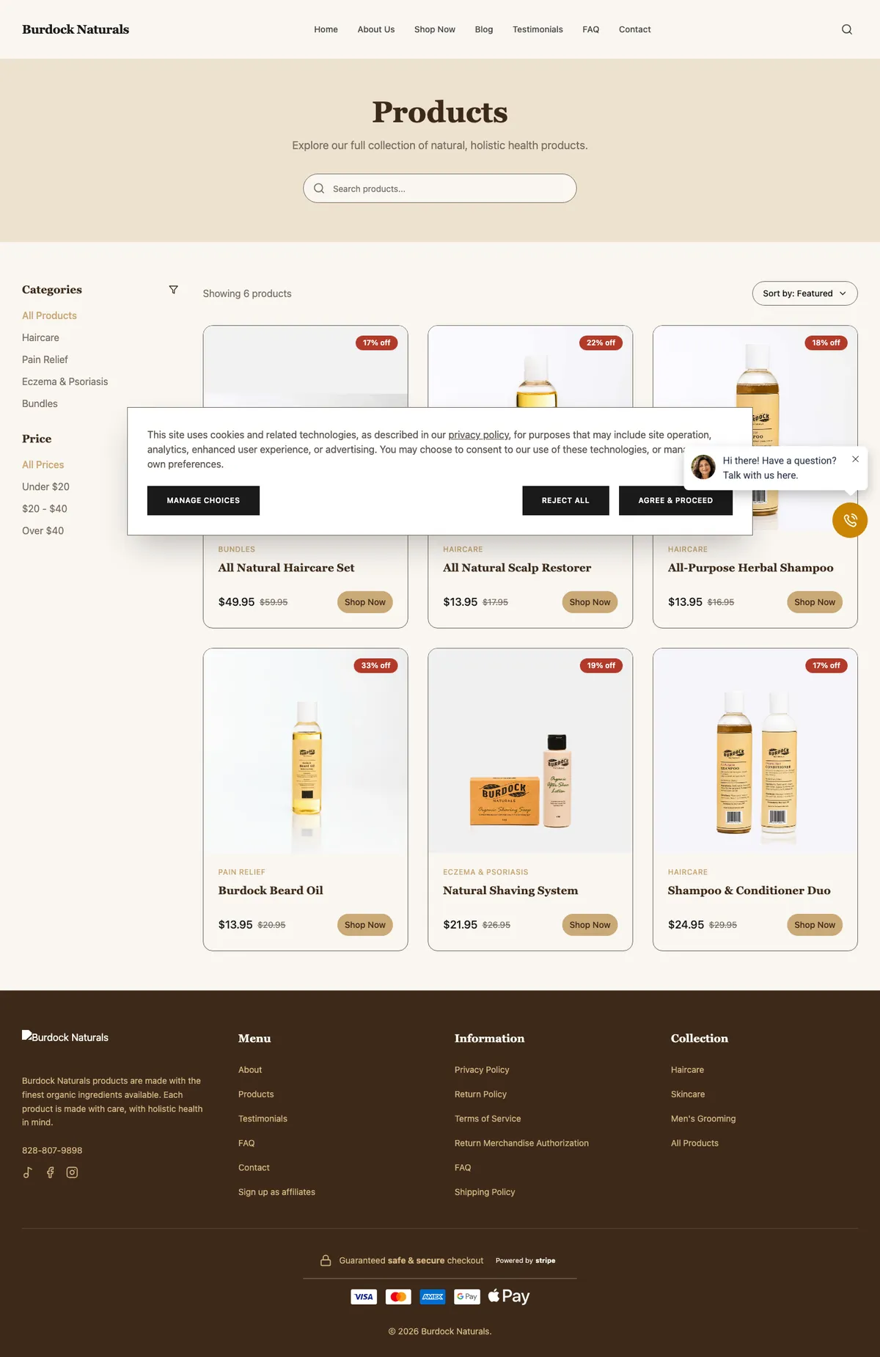Click the Visa payment icon
This screenshot has height=1357, width=880.
364,1297
